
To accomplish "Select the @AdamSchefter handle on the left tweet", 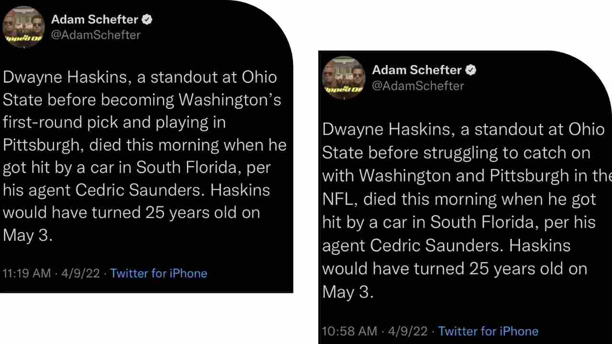I will (x=96, y=35).
